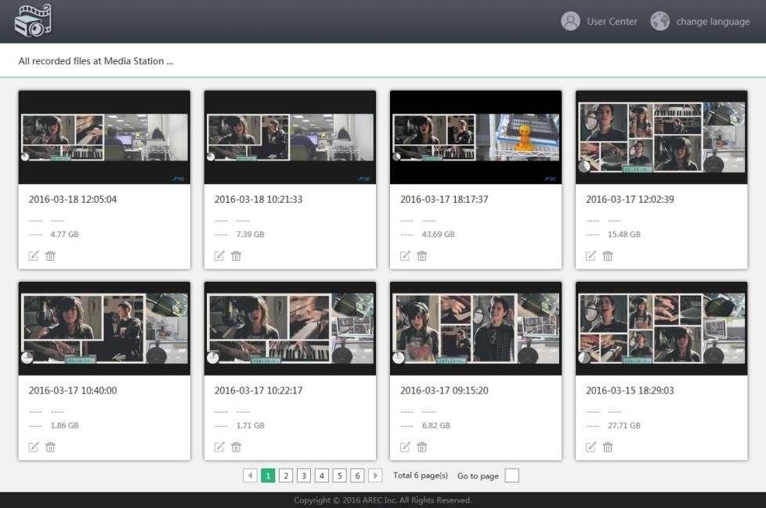The width and height of the screenshot is (766, 508).
Task: Delete the 2016-03-18 10:21:33 recording
Action: [x=236, y=256]
